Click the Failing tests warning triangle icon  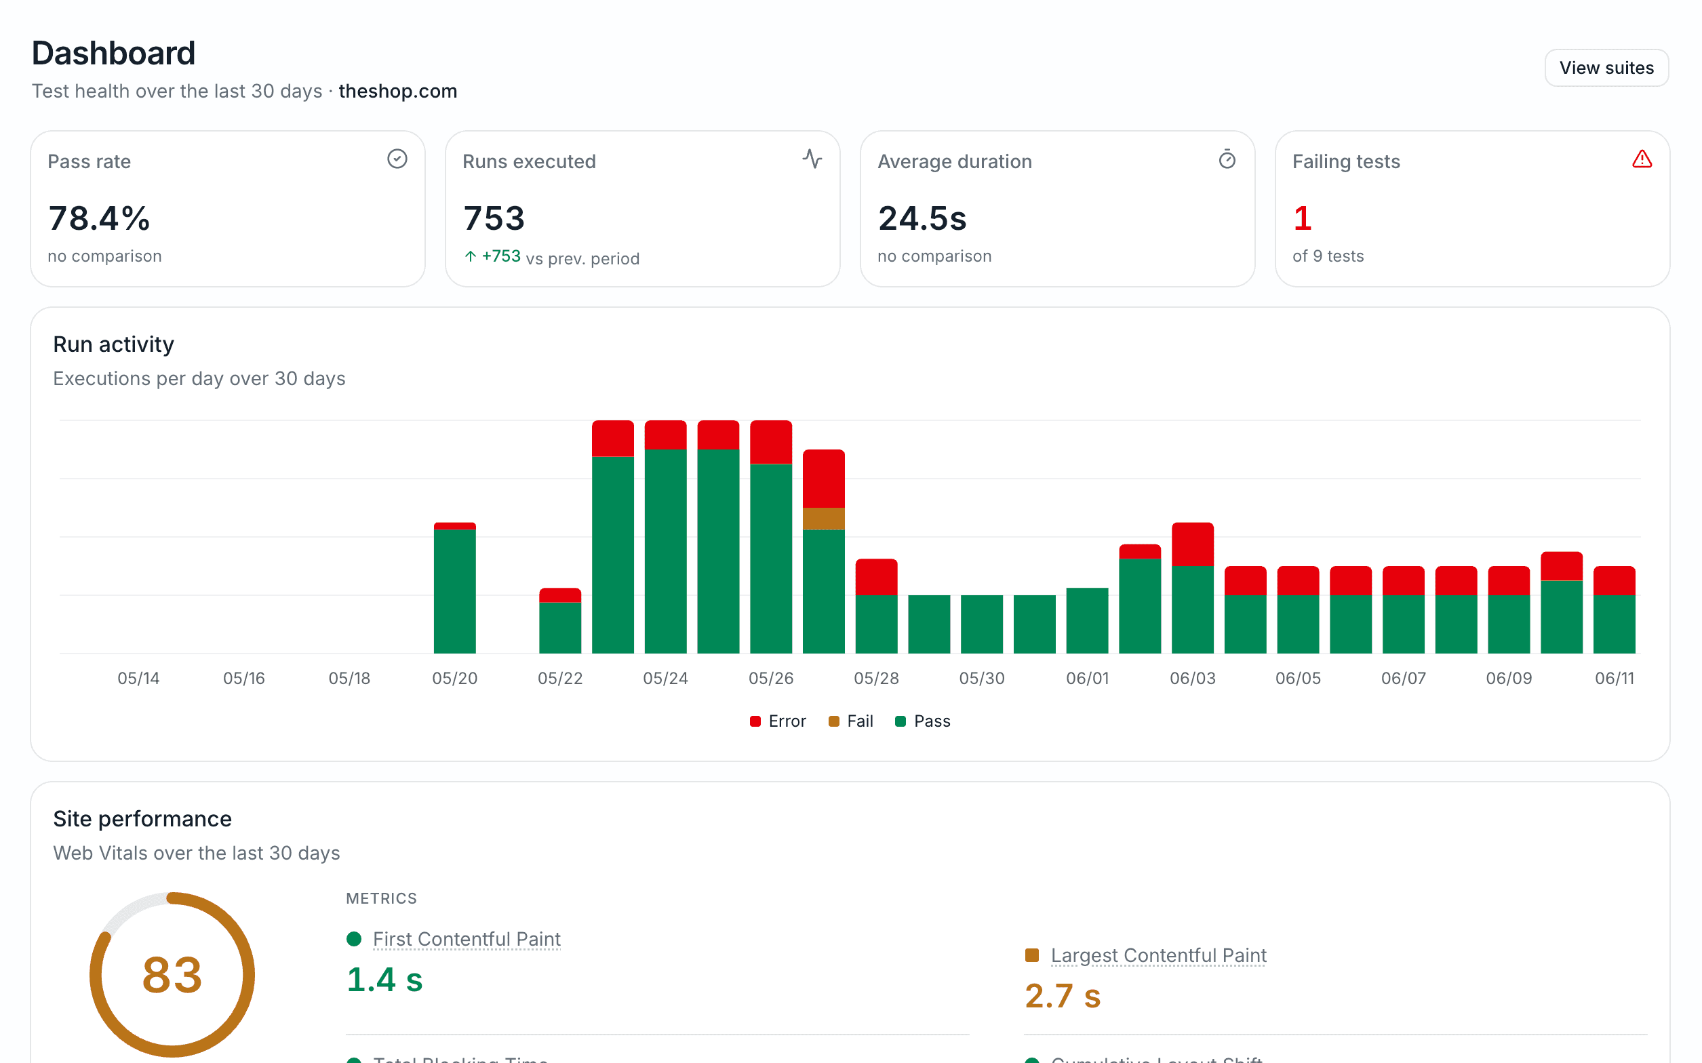tap(1642, 159)
